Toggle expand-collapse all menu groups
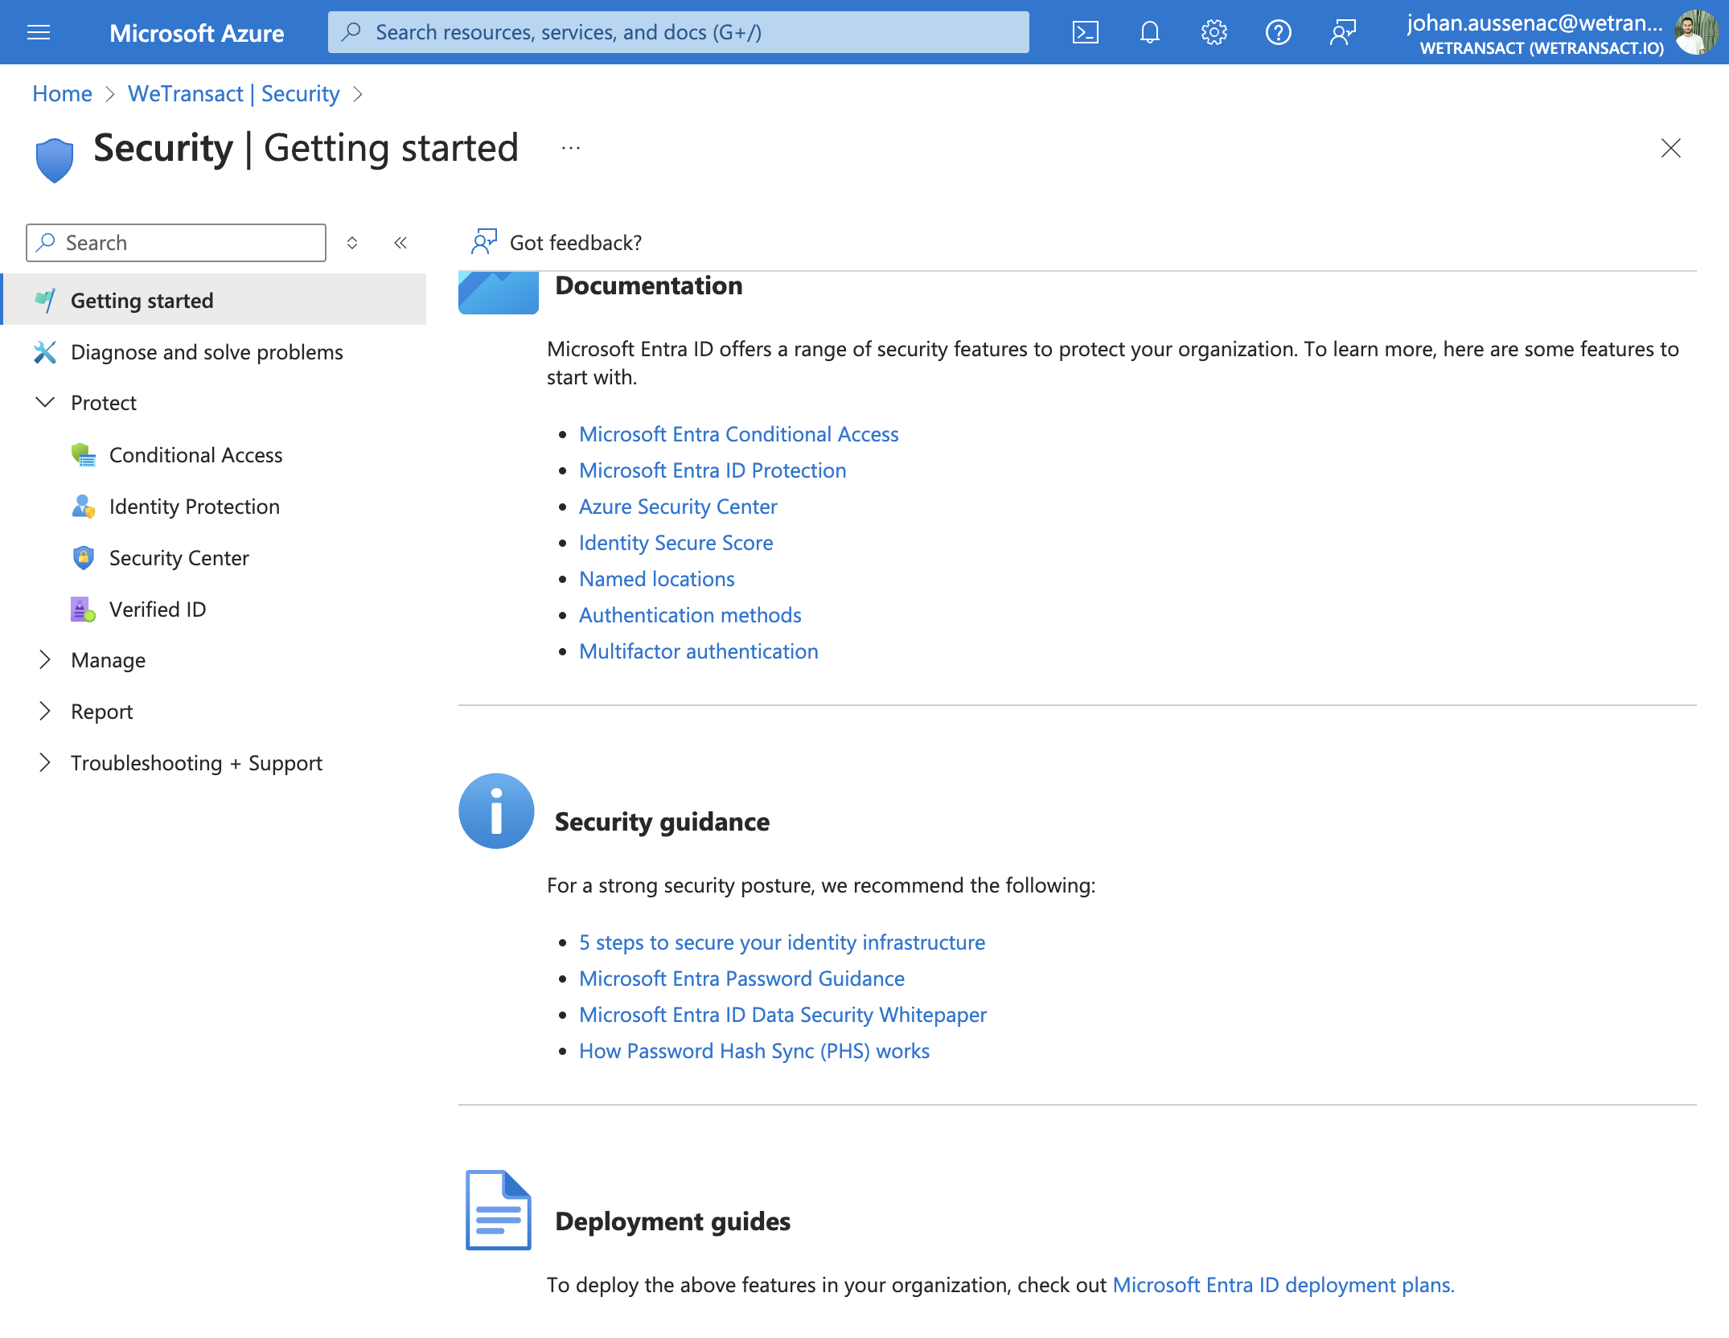The width and height of the screenshot is (1729, 1338). 352,243
